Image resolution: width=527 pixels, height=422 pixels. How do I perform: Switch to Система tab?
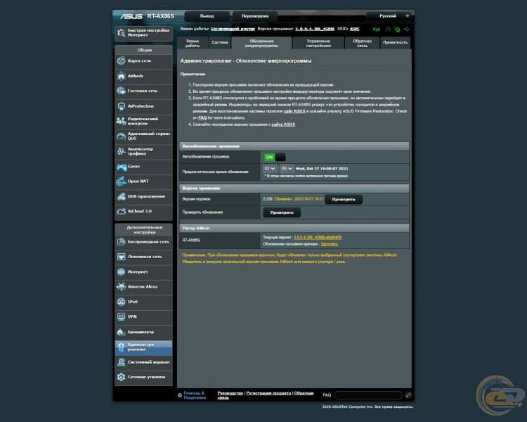[219, 43]
